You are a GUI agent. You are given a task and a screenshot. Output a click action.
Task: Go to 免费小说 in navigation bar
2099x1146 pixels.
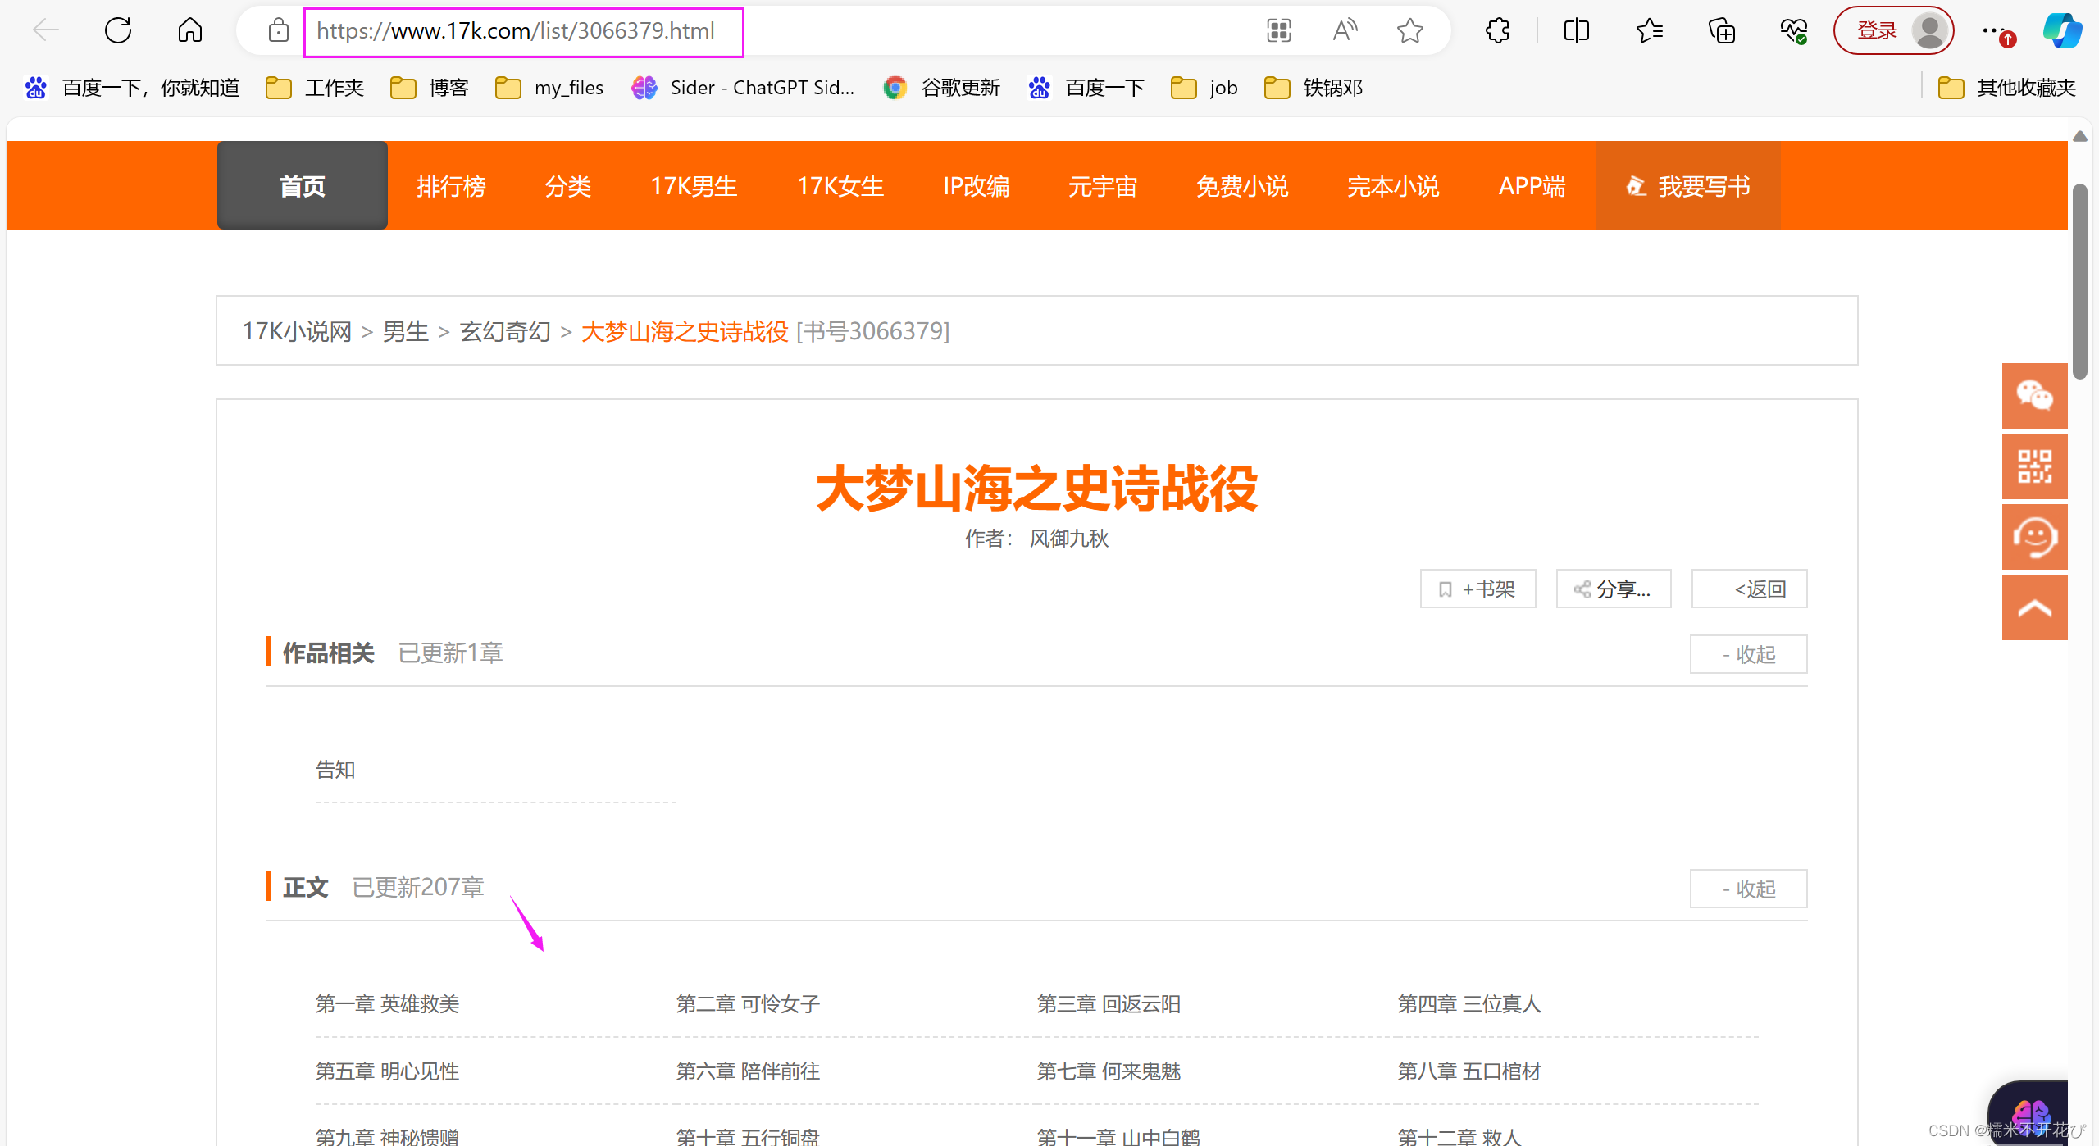coord(1242,186)
